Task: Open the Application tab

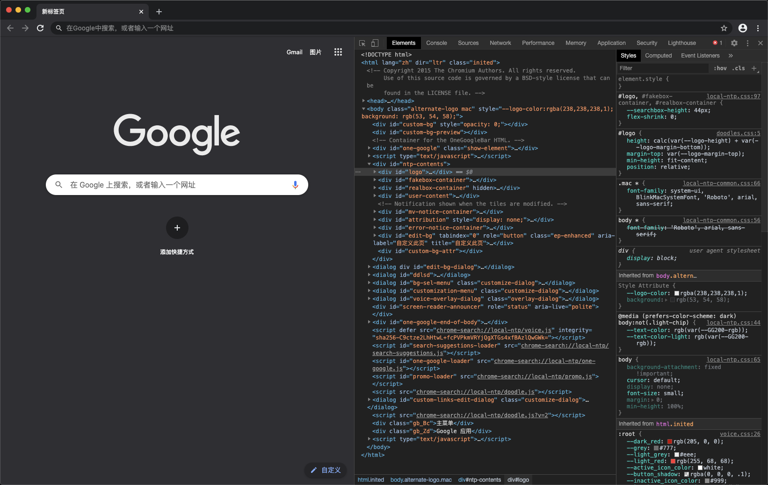Action: [611, 43]
